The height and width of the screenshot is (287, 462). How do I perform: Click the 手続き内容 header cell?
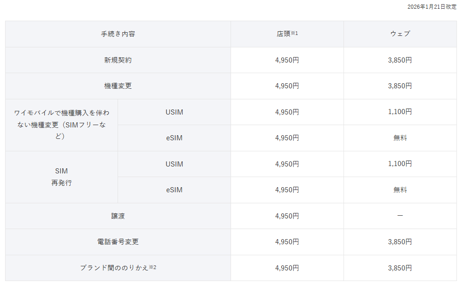pyautogui.click(x=118, y=34)
